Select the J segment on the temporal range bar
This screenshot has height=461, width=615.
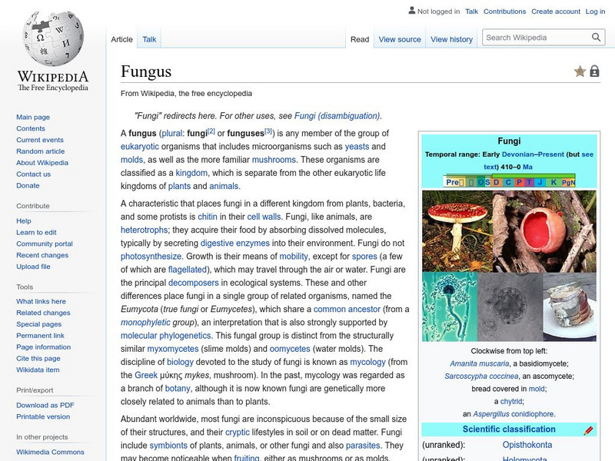(539, 183)
